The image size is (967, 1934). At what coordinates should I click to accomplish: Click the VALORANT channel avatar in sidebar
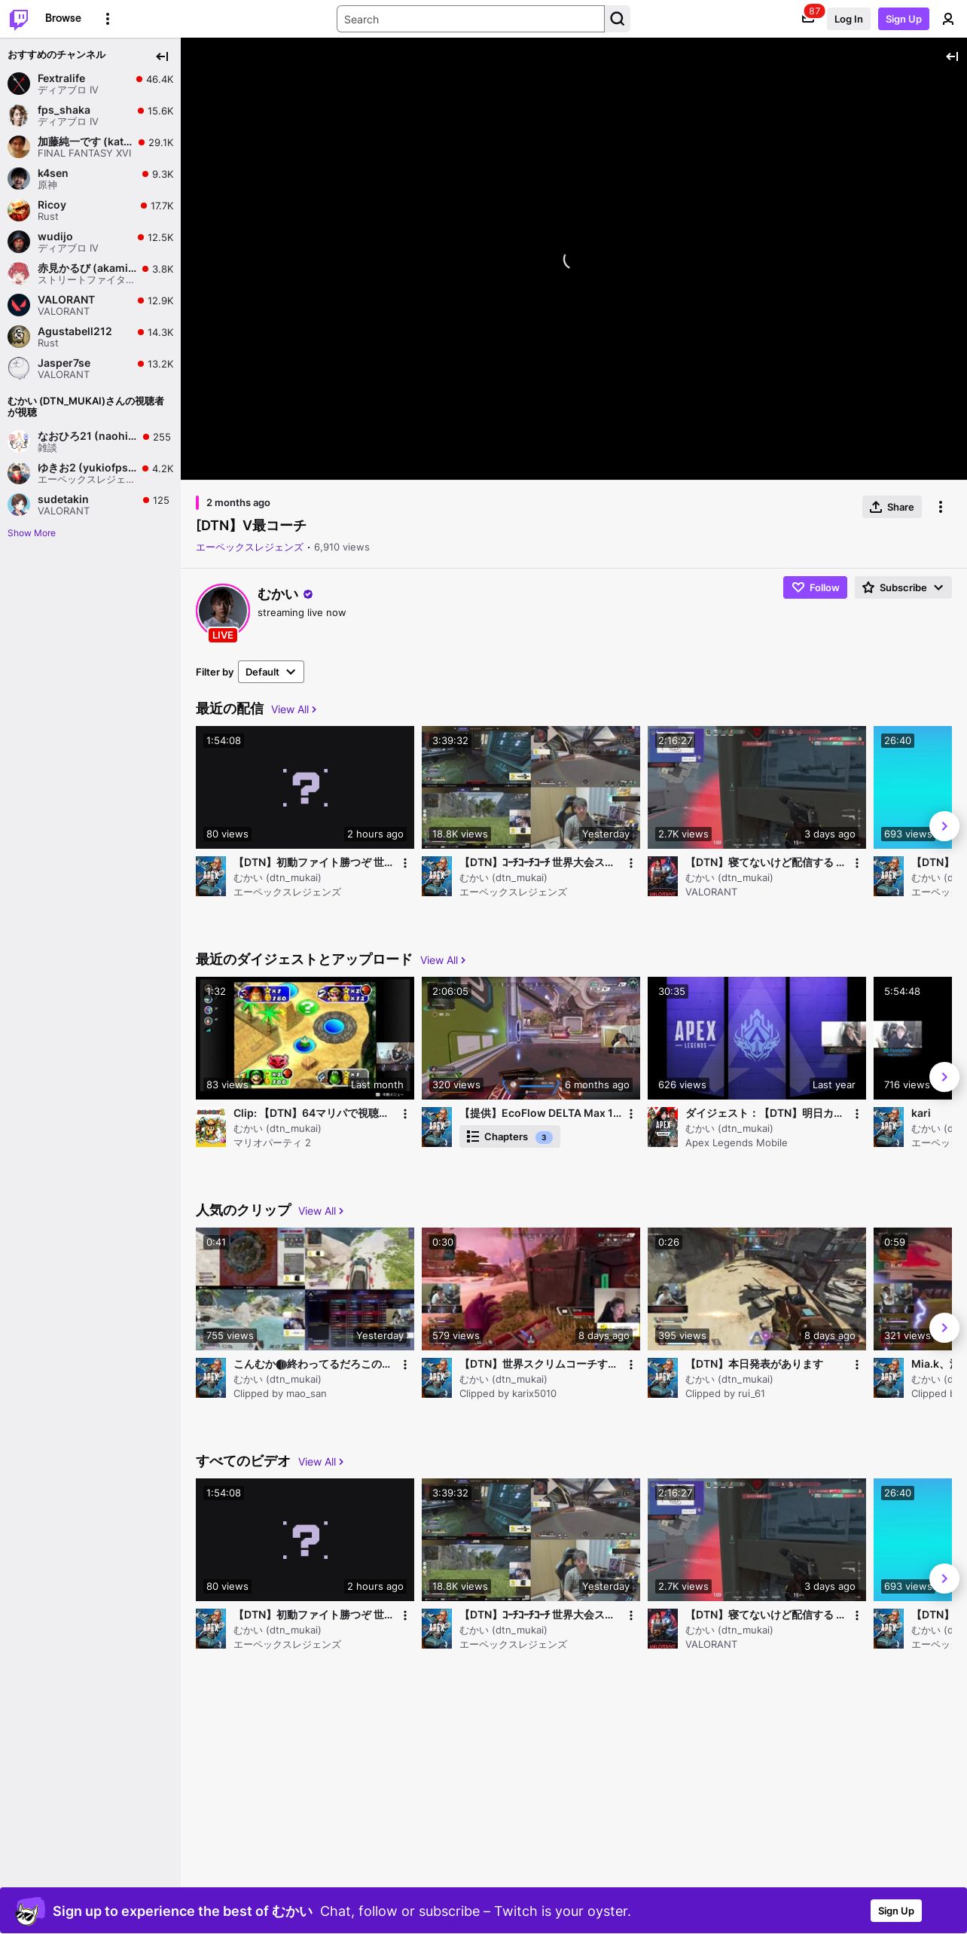pos(19,305)
